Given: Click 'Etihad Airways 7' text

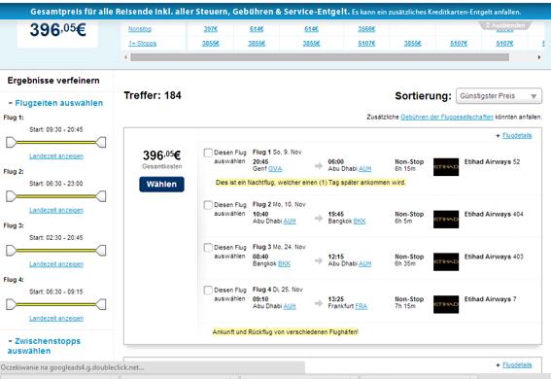Looking at the screenshot, I should [x=490, y=299].
